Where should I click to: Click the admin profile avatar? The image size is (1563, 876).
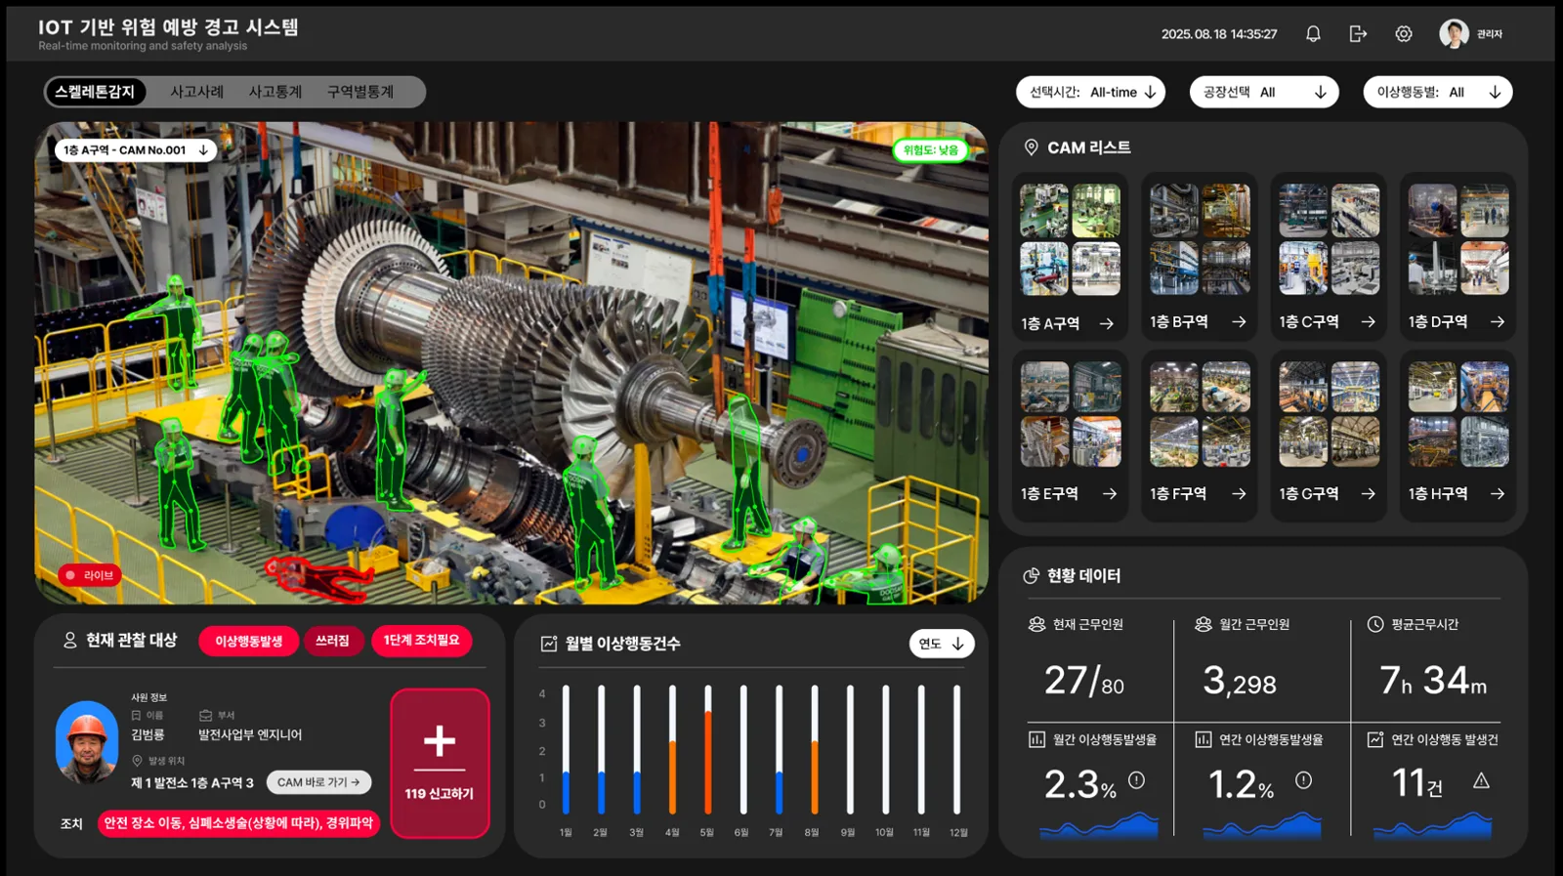[x=1454, y=34]
